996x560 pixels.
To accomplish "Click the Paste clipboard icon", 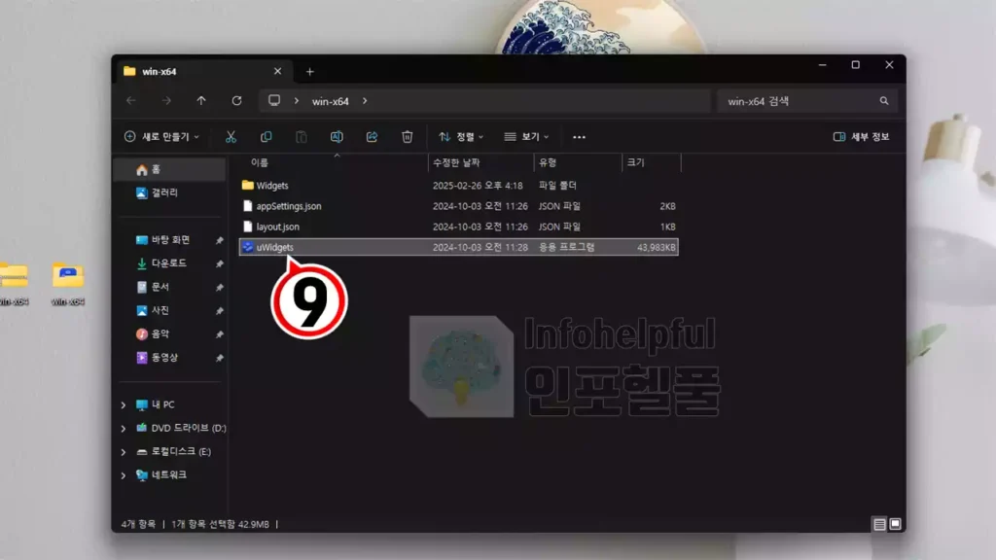I will (302, 136).
